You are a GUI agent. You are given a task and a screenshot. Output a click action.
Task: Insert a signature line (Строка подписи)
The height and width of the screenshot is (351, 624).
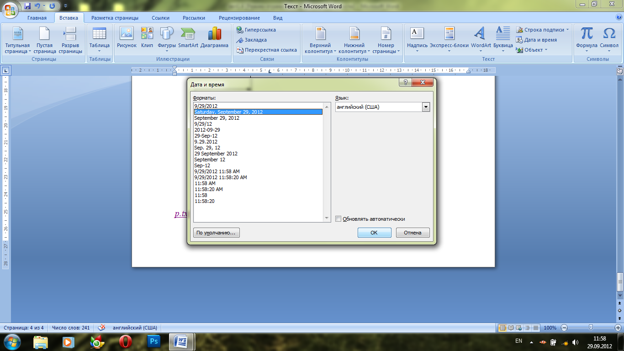[543, 30]
